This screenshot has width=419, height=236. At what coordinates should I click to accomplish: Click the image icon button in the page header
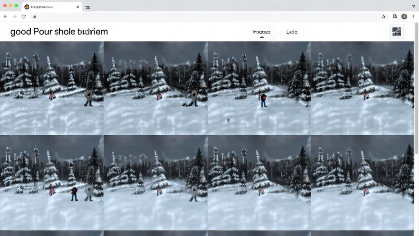[x=396, y=32]
